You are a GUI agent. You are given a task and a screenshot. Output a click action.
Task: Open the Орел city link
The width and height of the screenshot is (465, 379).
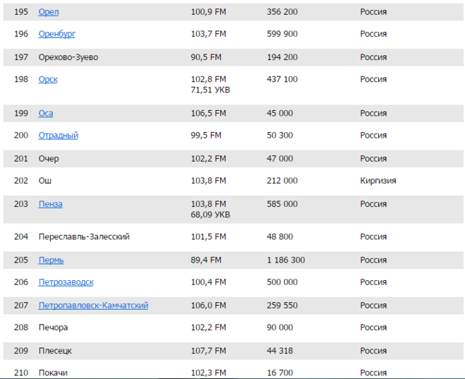click(49, 12)
